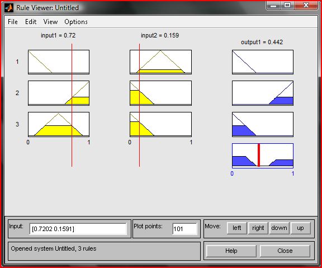The image size is (322, 268).
Task: Click rule 1 input2 membership plot
Action: (160, 62)
